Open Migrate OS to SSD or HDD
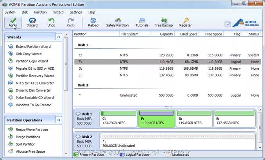The height and width of the screenshot is (160, 265). pyautogui.click(x=35, y=69)
